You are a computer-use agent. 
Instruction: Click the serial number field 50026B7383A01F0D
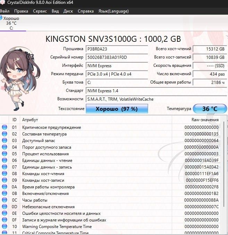[117, 57]
